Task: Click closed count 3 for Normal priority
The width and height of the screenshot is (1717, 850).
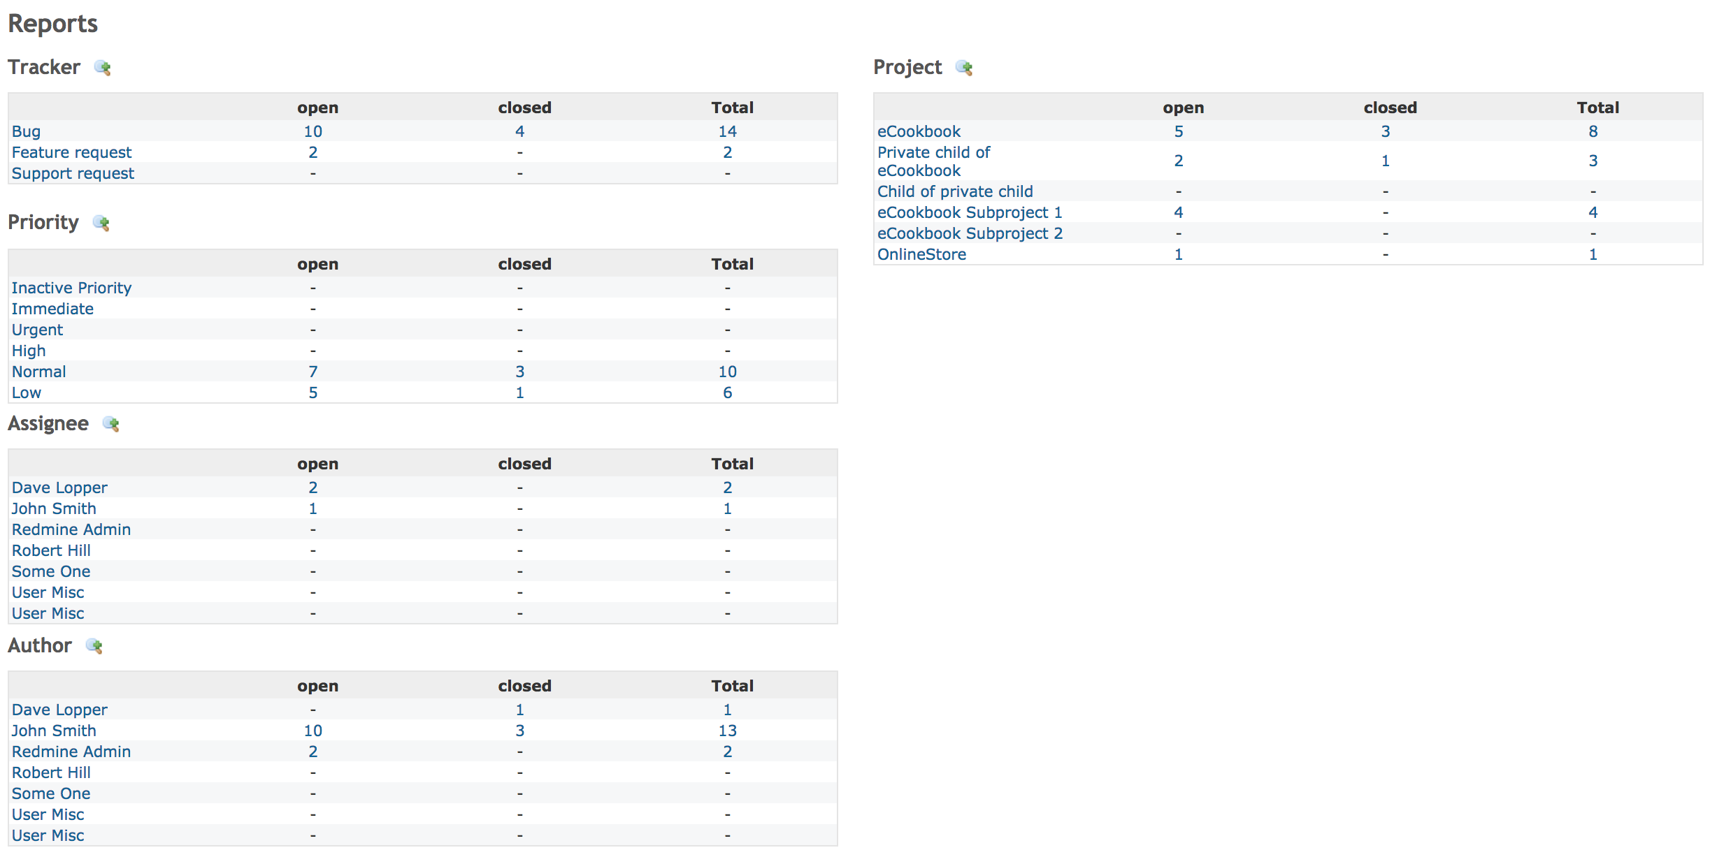Action: point(520,372)
